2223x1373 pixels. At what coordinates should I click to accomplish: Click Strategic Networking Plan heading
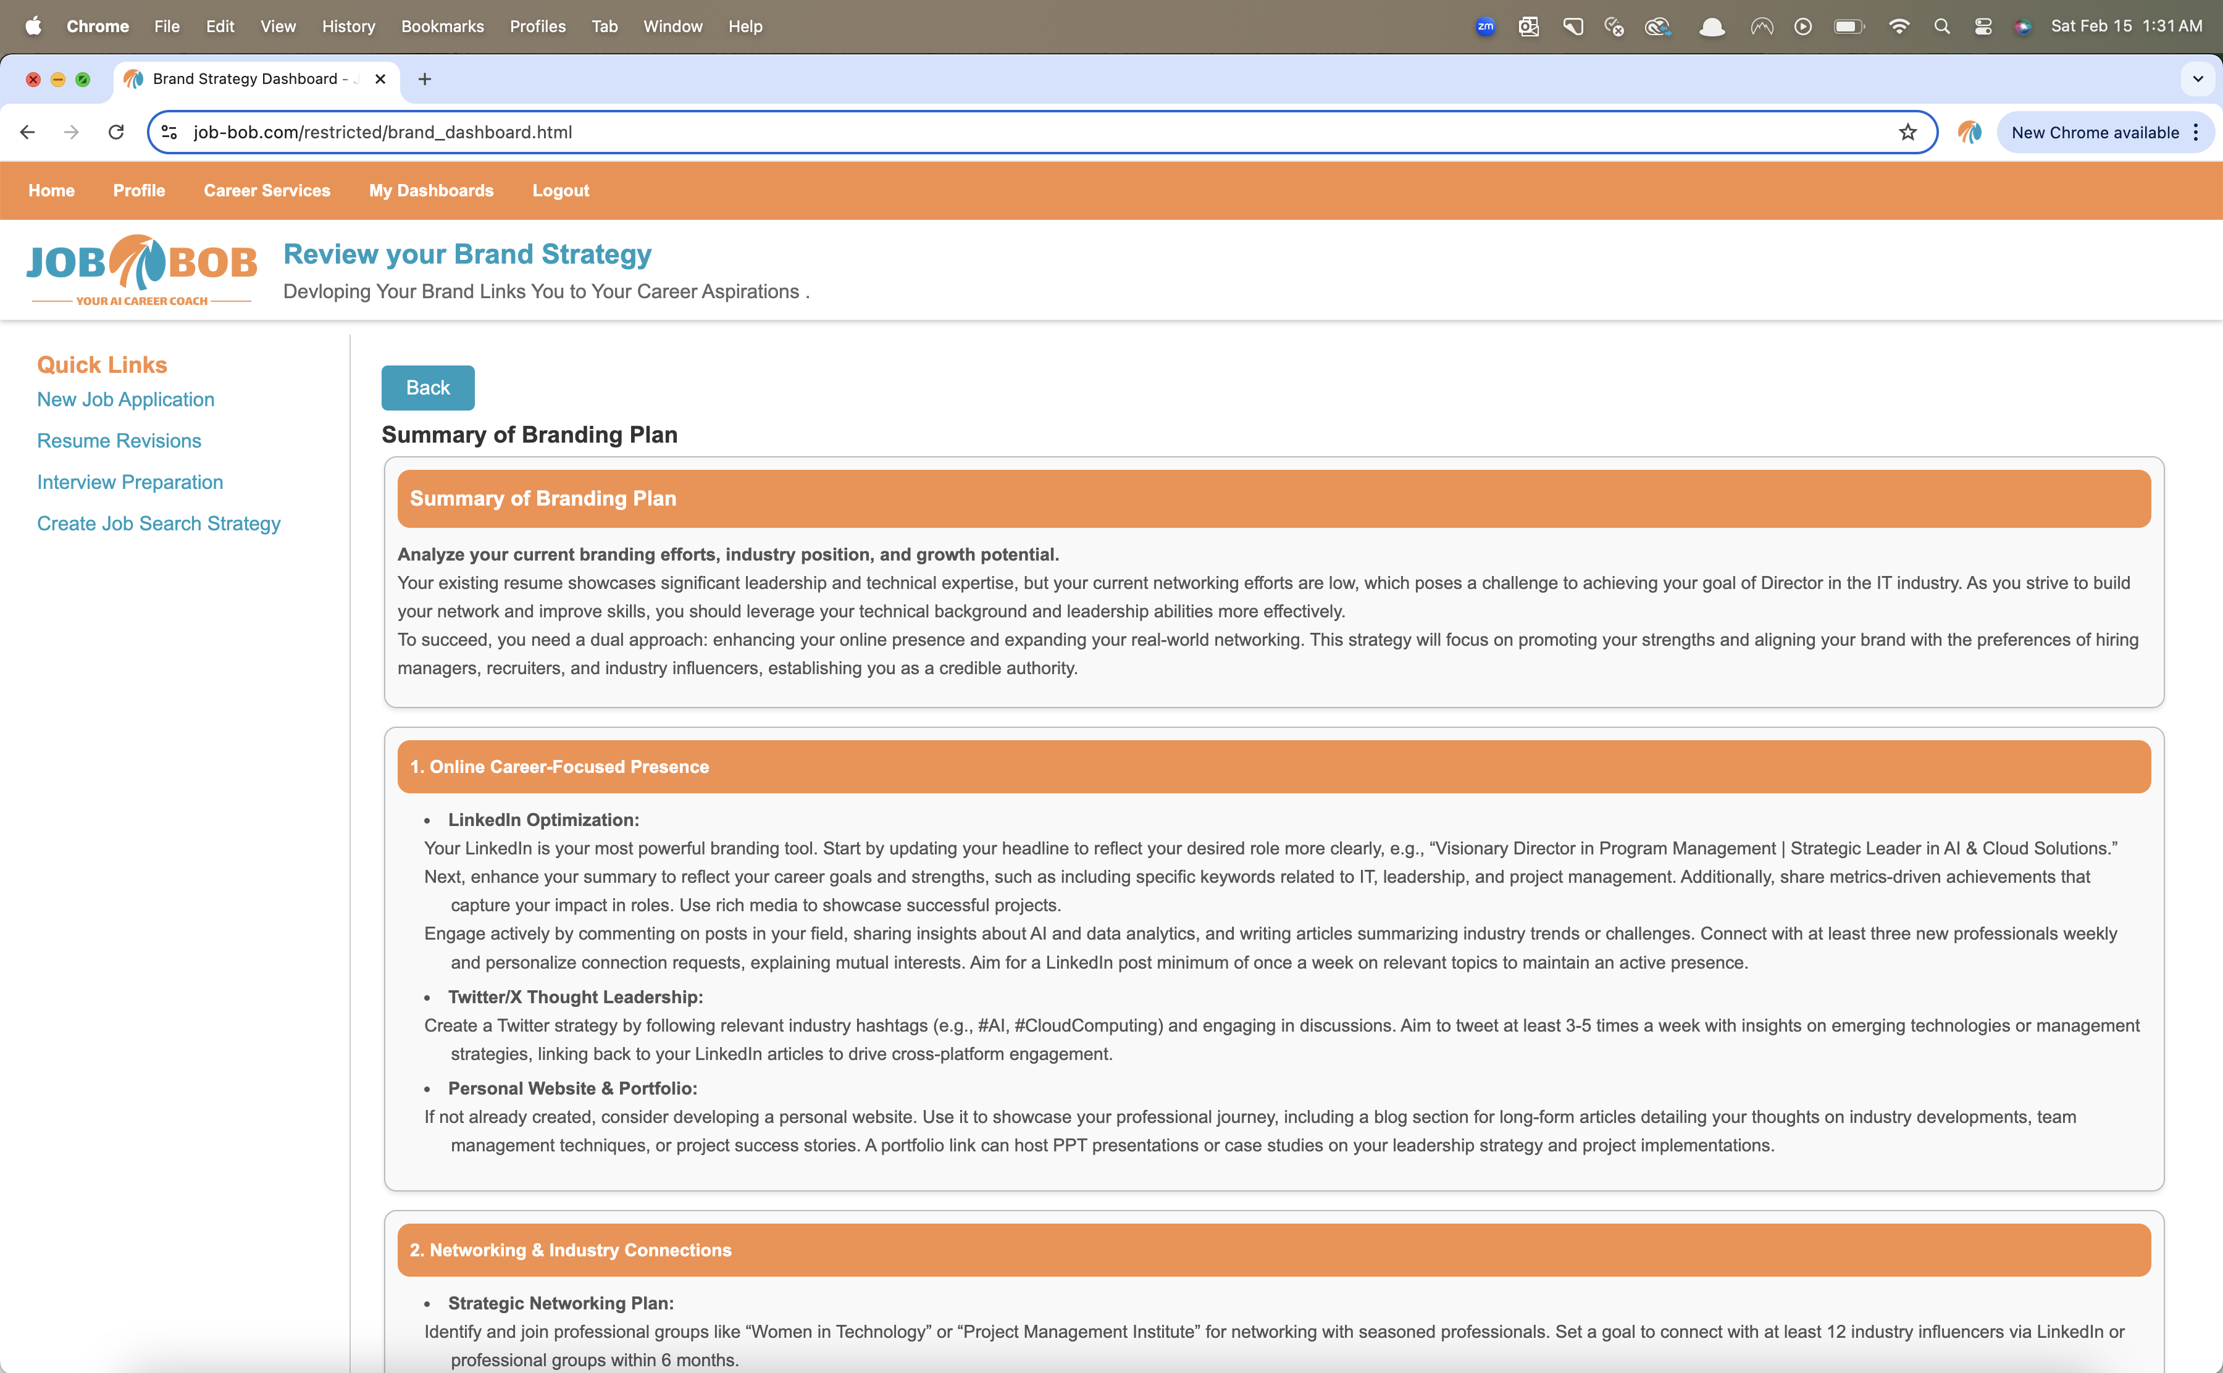point(560,1303)
